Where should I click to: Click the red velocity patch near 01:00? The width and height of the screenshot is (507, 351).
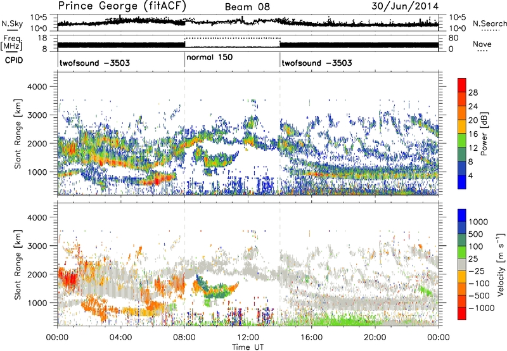click(x=68, y=278)
